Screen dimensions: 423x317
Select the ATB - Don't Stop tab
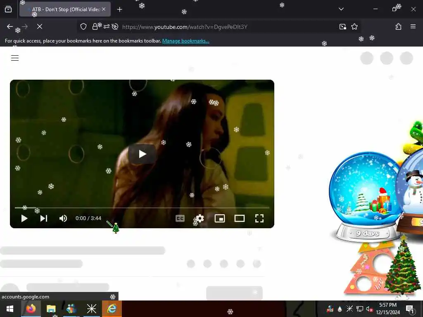click(x=65, y=9)
